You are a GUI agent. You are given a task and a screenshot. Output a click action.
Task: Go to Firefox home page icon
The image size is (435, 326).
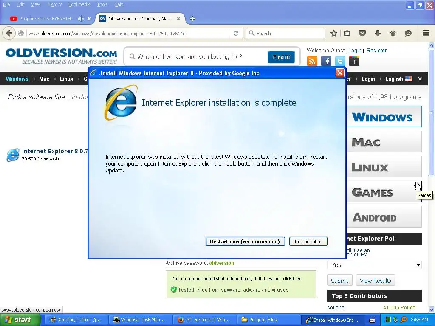click(x=393, y=33)
